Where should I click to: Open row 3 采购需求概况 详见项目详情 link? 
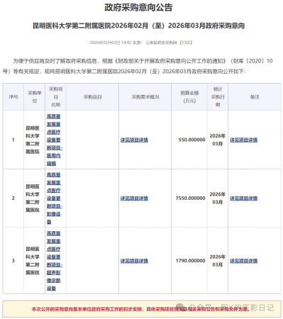tap(134, 261)
